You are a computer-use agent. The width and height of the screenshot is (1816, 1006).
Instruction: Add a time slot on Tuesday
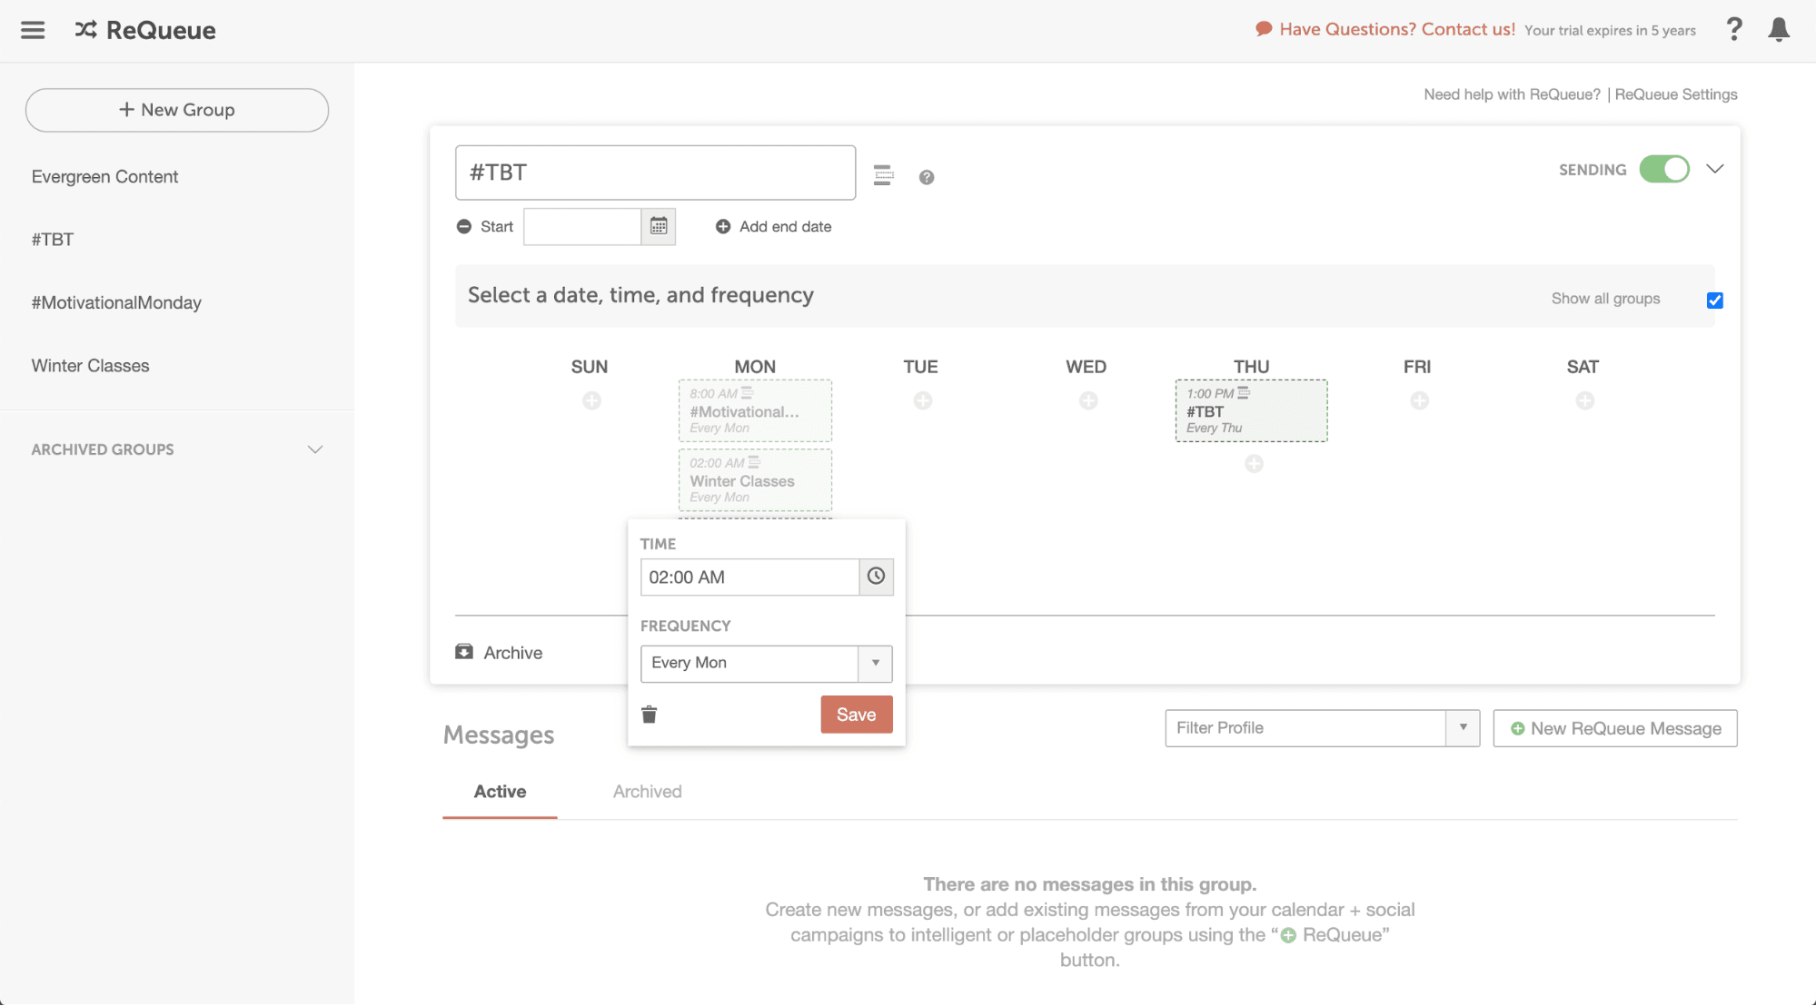pyautogui.click(x=923, y=400)
